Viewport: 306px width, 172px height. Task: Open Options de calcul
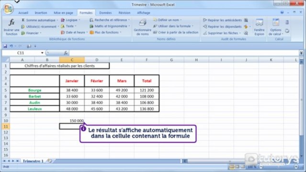pyautogui.click(x=275, y=27)
